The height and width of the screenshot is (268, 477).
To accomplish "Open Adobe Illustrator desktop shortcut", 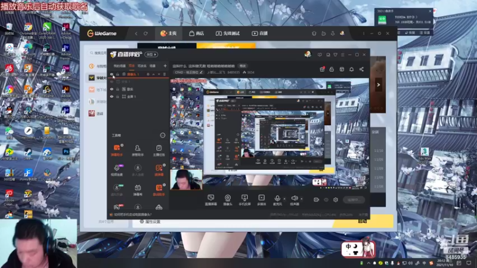I will click(x=66, y=92).
